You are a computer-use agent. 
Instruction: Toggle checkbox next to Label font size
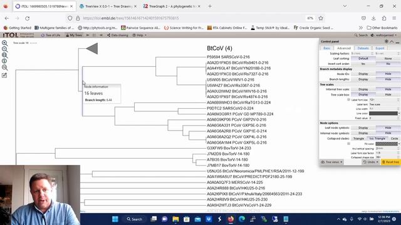tap(348, 100)
